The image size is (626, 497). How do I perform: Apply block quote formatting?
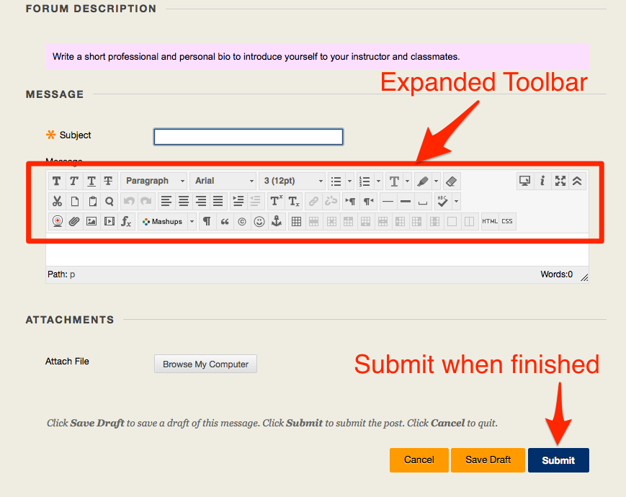[224, 222]
